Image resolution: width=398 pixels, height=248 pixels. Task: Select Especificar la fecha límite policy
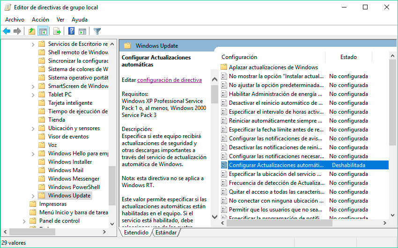276,130
